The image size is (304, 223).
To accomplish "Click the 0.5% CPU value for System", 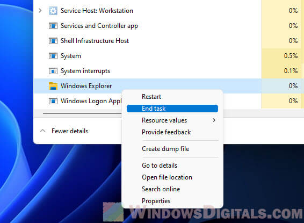I will coord(291,56).
